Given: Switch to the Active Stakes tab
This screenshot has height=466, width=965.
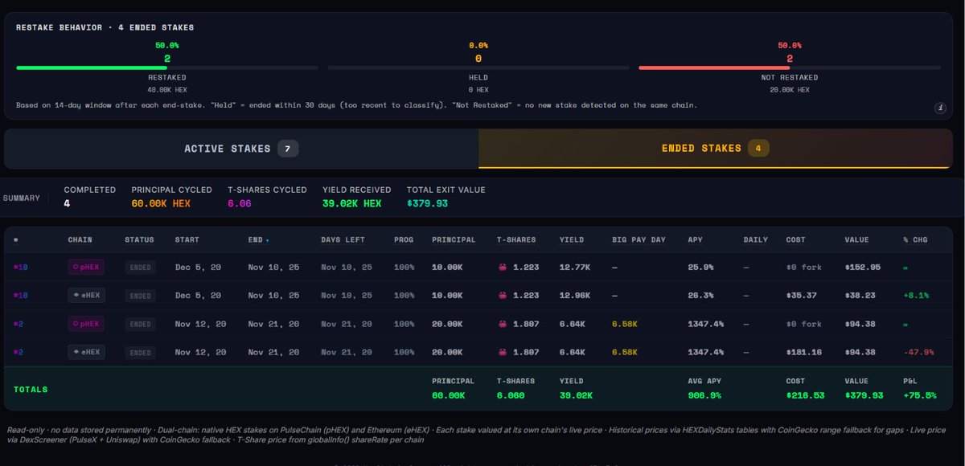Looking at the screenshot, I should click(x=241, y=149).
